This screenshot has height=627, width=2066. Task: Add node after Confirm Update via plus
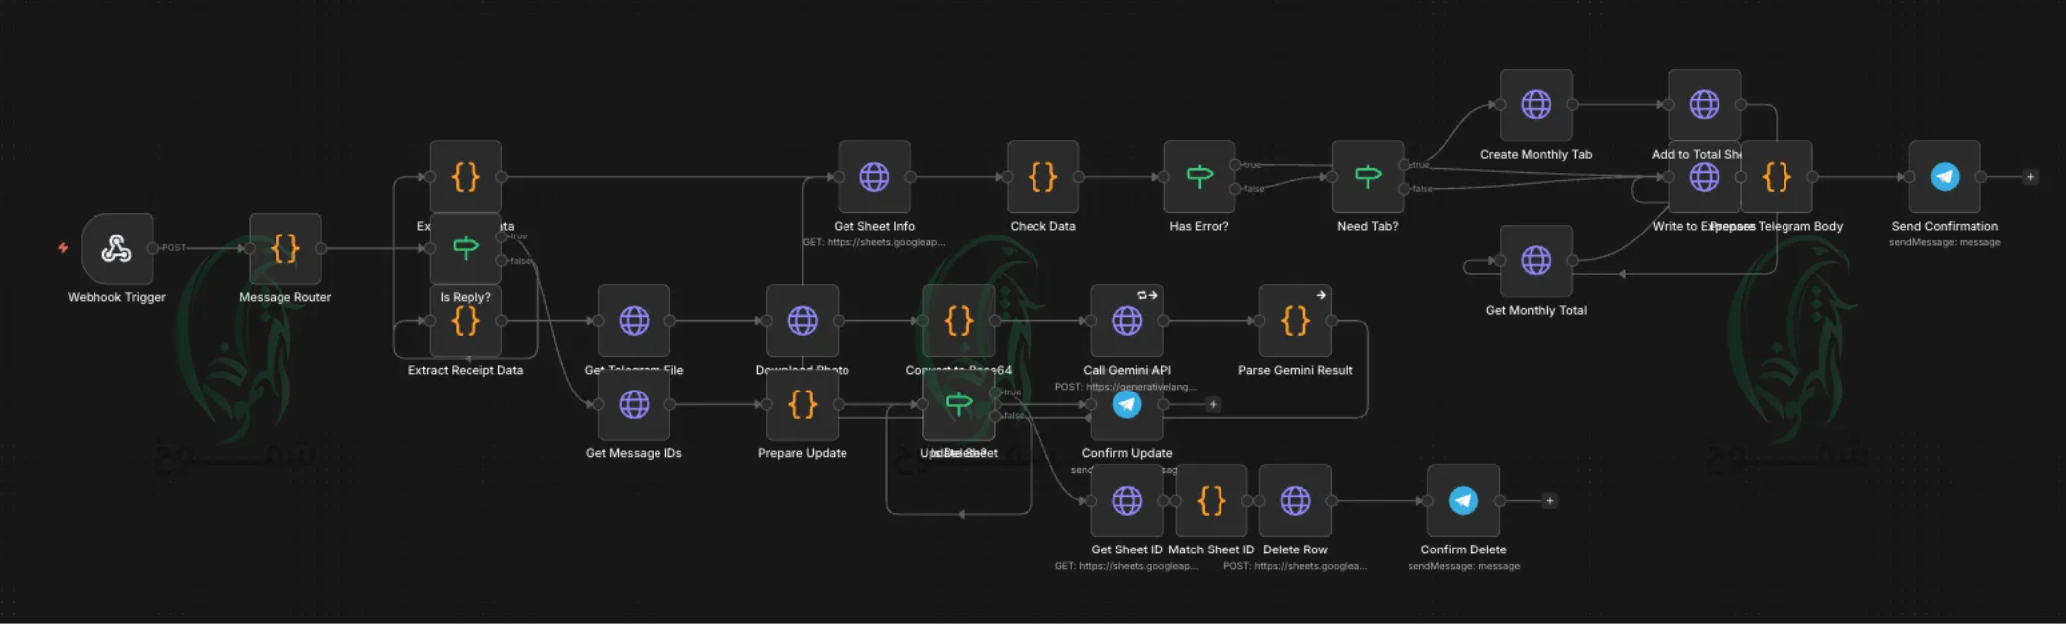click(x=1213, y=404)
